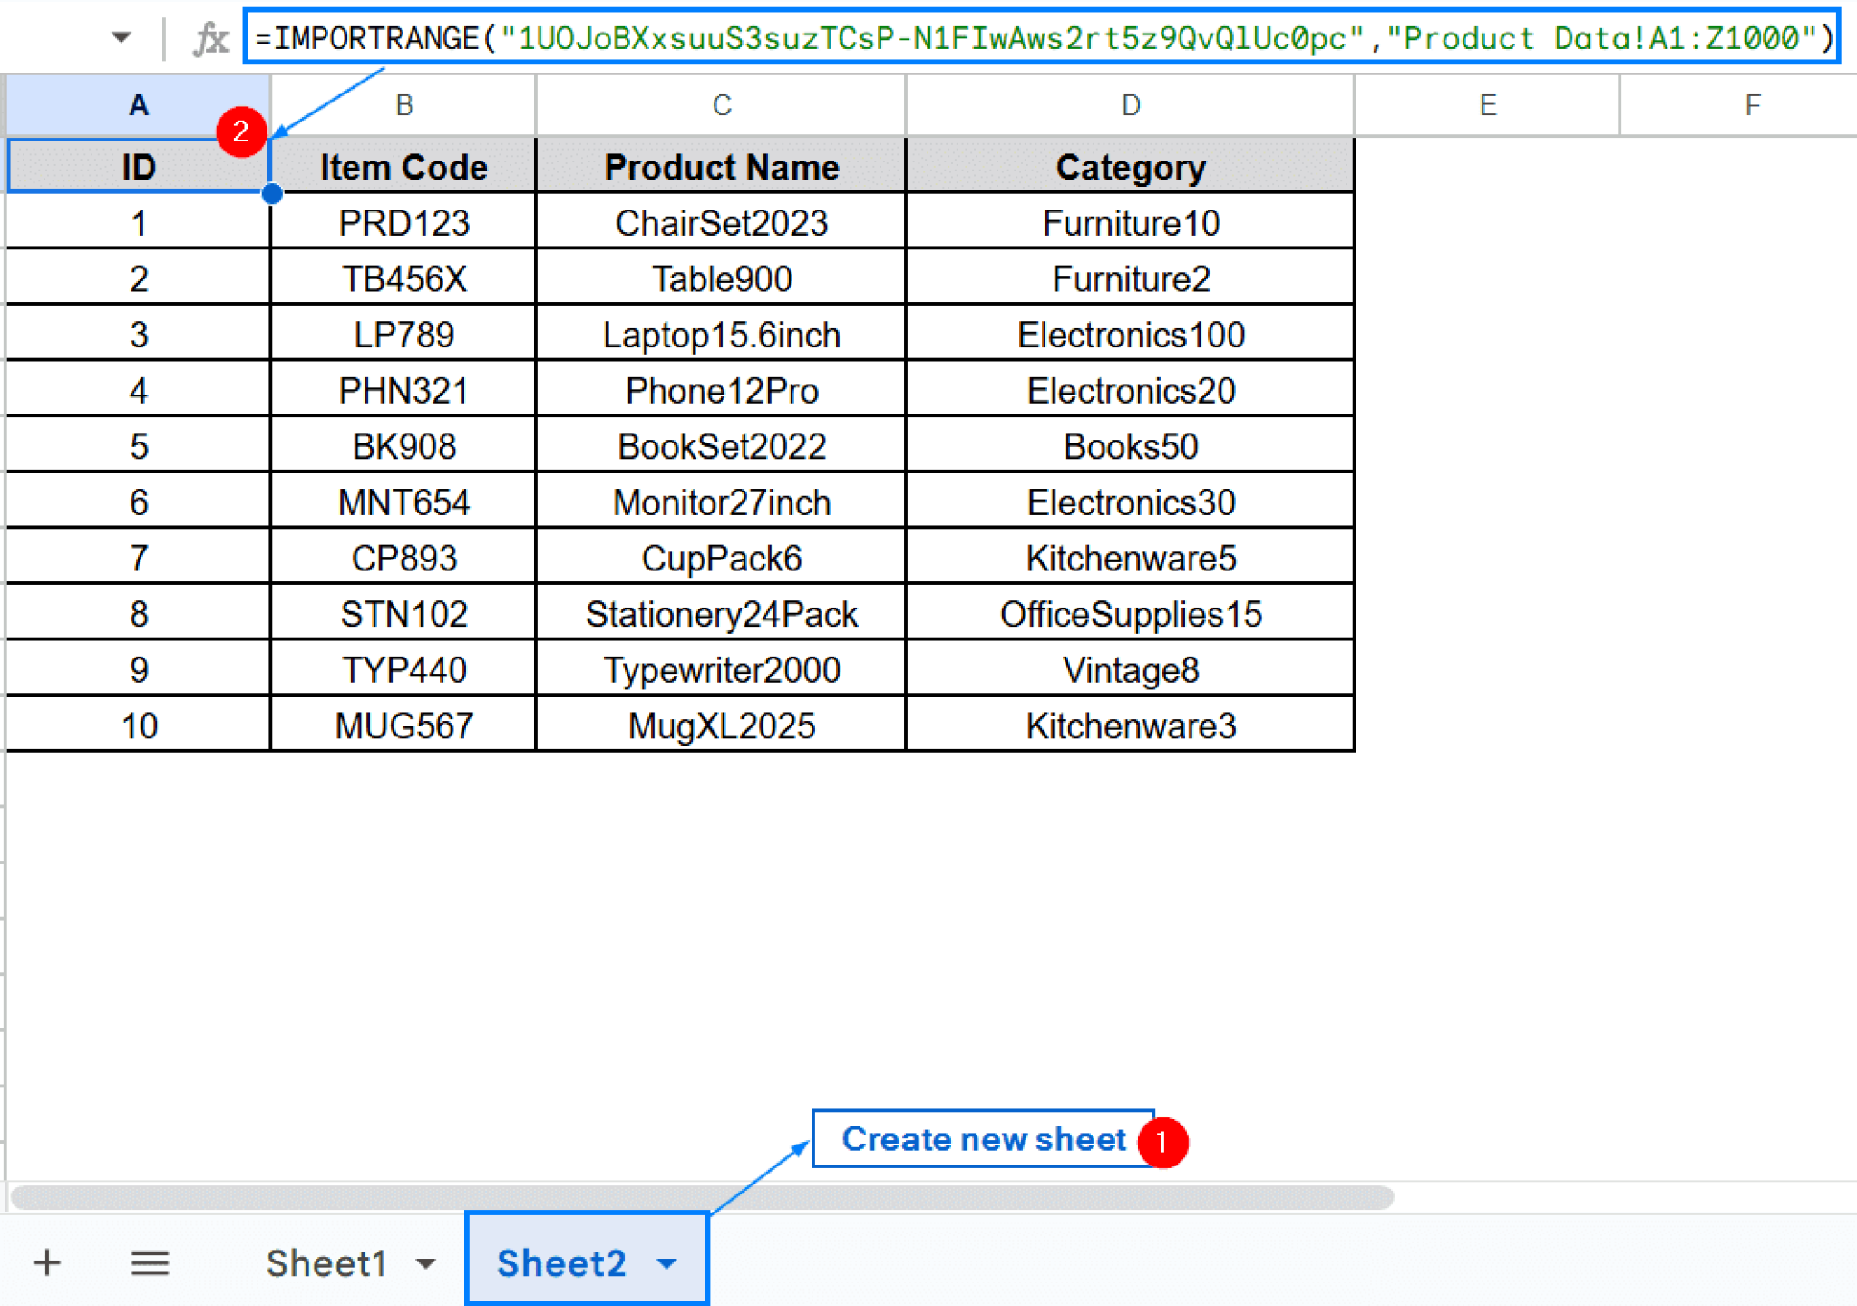Click the Create new sheet label
This screenshot has height=1306, width=1857.
(982, 1140)
